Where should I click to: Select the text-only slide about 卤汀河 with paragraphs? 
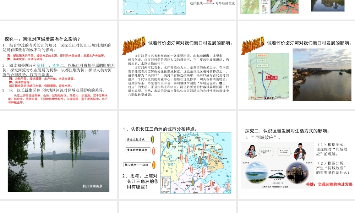tap(177, 65)
